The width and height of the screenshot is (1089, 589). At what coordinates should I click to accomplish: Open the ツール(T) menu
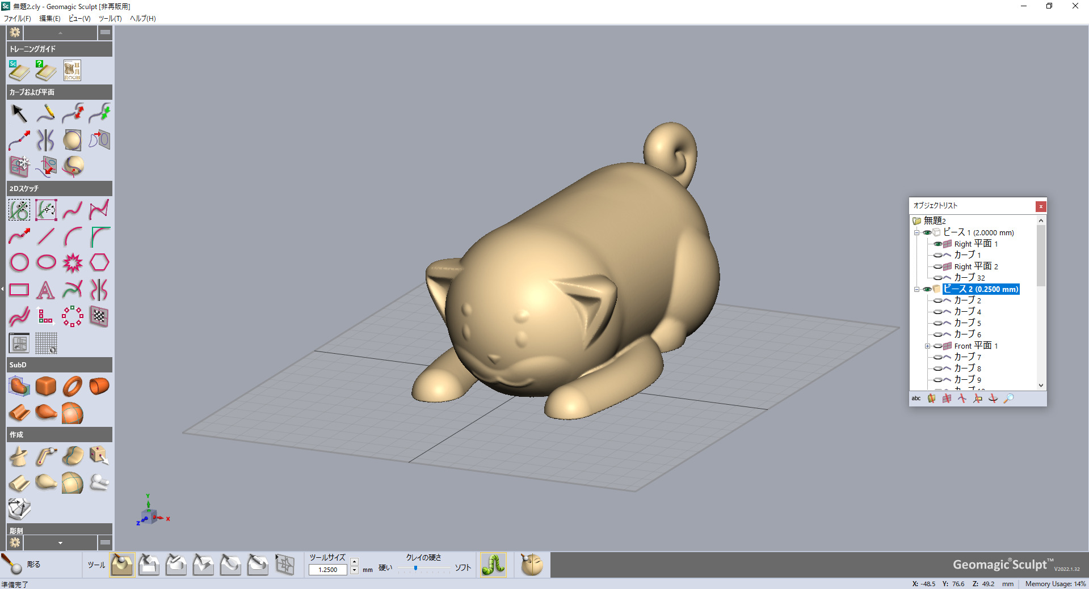(110, 18)
